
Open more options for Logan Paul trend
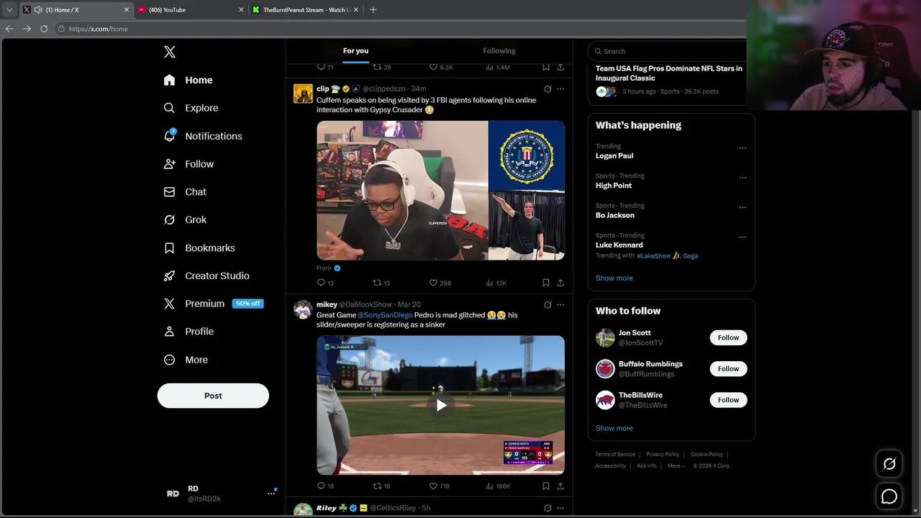click(x=743, y=148)
